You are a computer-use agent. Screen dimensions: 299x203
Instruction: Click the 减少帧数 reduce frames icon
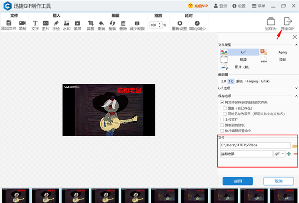click(x=137, y=23)
